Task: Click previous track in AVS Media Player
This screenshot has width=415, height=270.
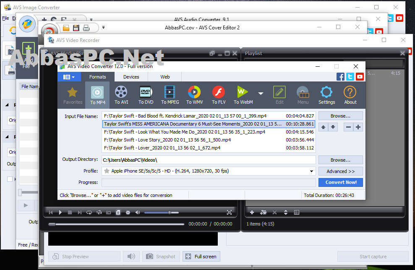Action: [x=51, y=212]
